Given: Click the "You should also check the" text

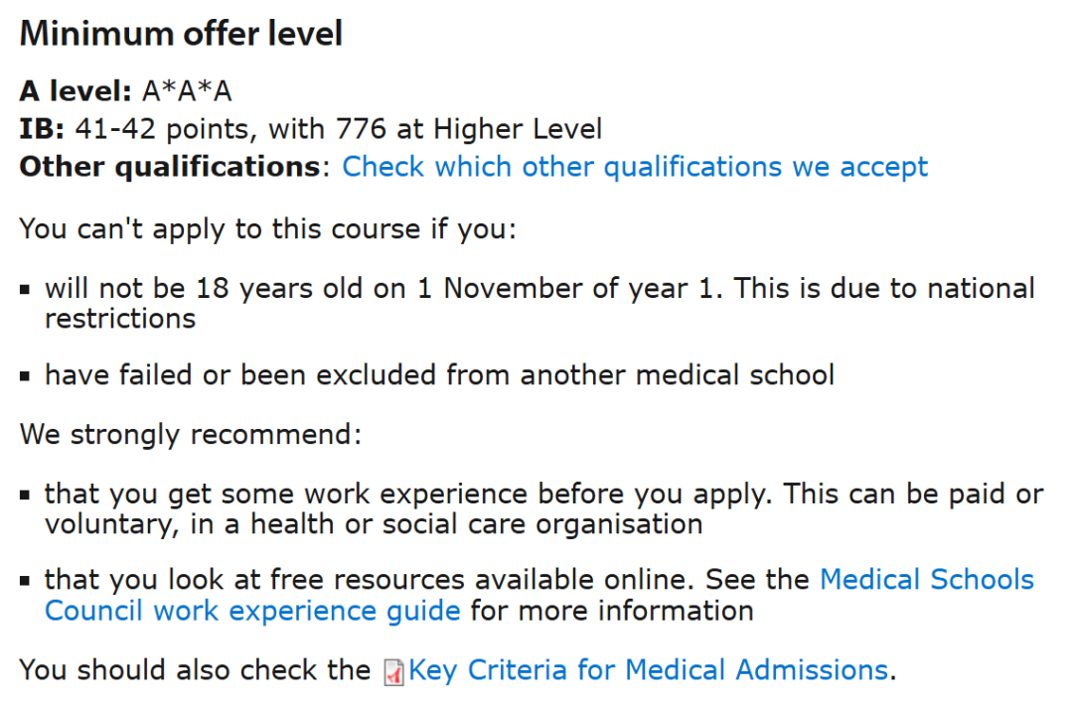Looking at the screenshot, I should click(x=195, y=670).
